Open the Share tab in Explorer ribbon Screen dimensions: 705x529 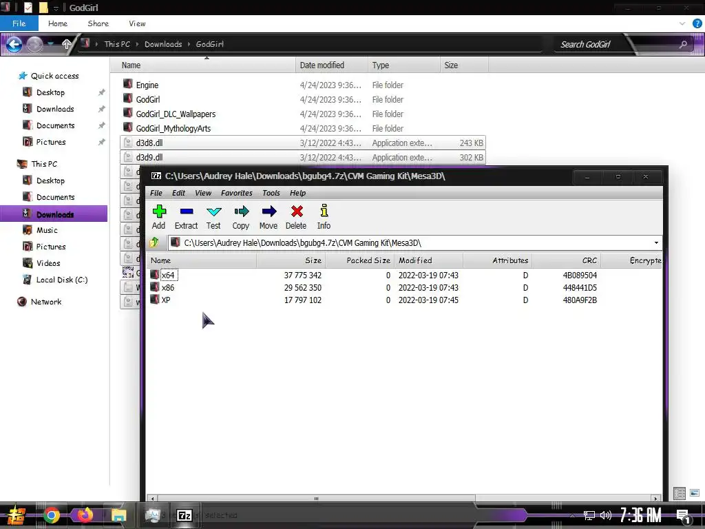(98, 23)
